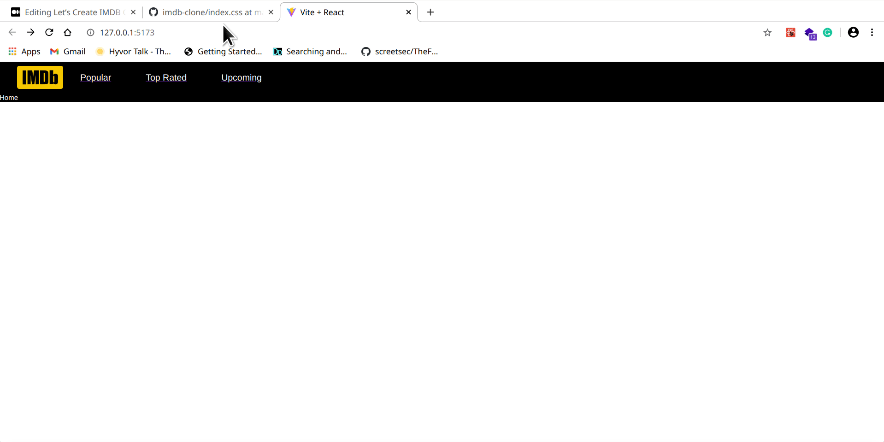Viewport: 884px width, 442px height.
Task: Open the purple extension with badge 13
Action: [x=810, y=33]
